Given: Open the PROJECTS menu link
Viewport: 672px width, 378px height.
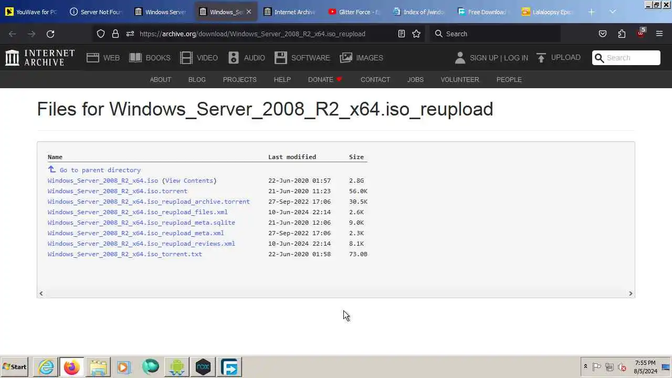Looking at the screenshot, I should click(240, 79).
